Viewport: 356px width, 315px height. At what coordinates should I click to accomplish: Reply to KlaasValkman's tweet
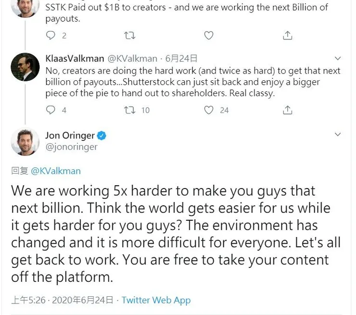[51, 110]
